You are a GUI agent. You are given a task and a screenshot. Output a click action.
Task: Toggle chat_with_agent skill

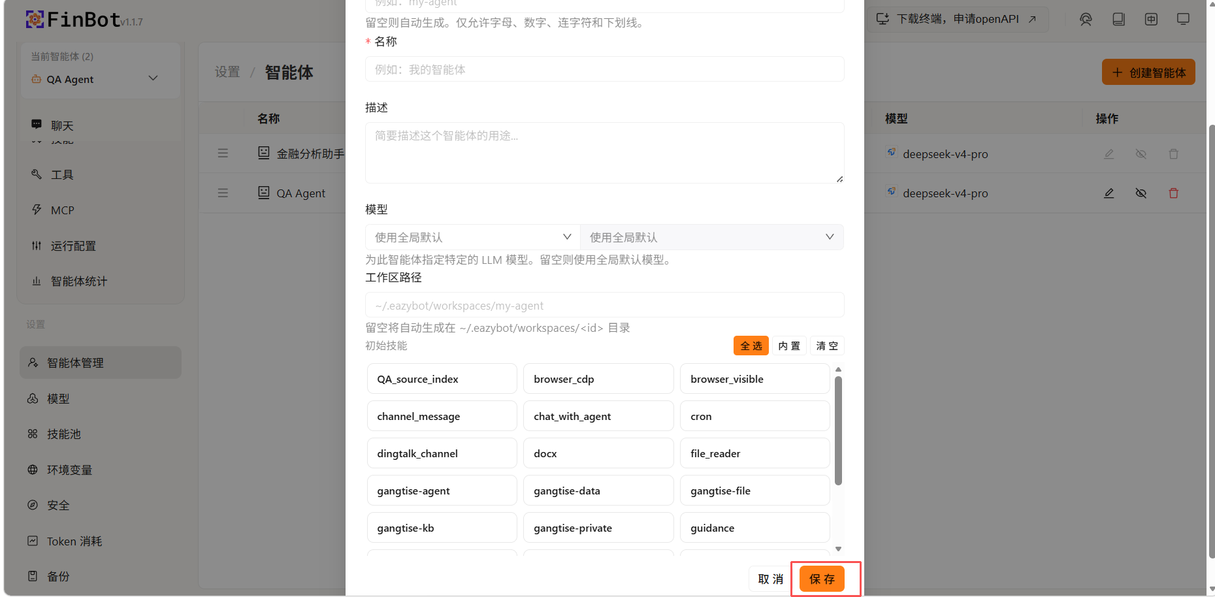598,416
